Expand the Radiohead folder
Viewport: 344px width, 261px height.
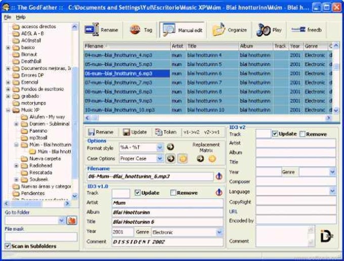tap(16, 165)
